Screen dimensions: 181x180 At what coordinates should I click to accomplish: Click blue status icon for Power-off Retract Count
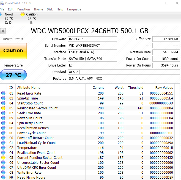tap(3, 138)
